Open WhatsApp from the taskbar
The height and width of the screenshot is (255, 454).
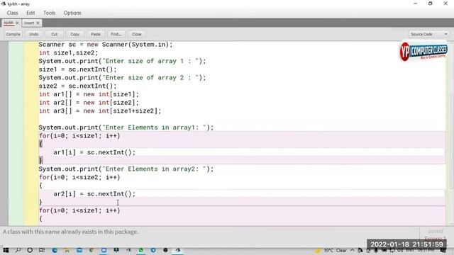coord(140,250)
